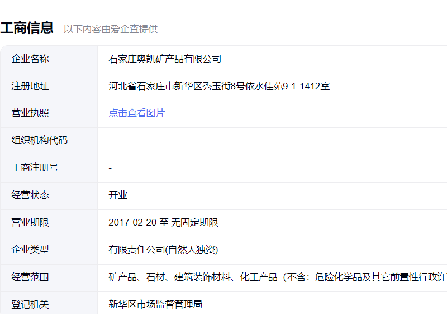Click the 企业名称 label cell
Viewport: 447px width, 335px height.
pos(30,59)
